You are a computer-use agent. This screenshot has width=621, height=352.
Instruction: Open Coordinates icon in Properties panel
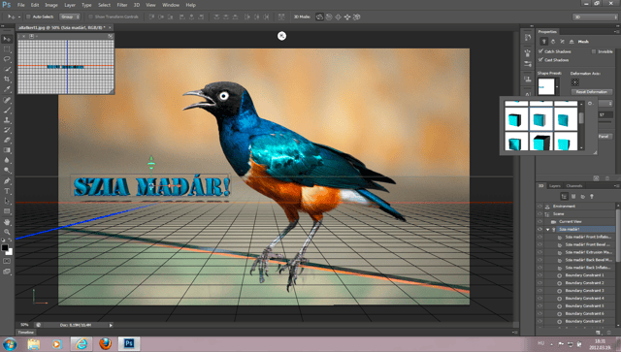coord(572,41)
